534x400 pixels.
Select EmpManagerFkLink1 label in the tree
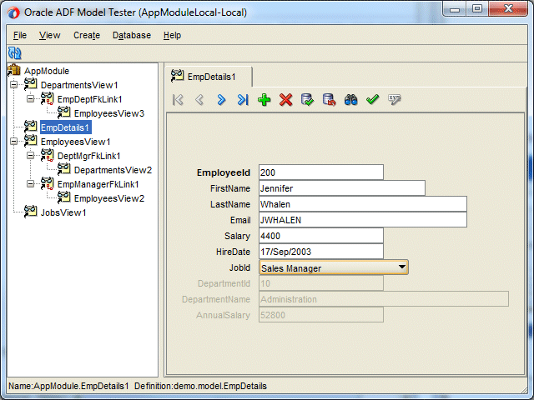click(x=98, y=184)
